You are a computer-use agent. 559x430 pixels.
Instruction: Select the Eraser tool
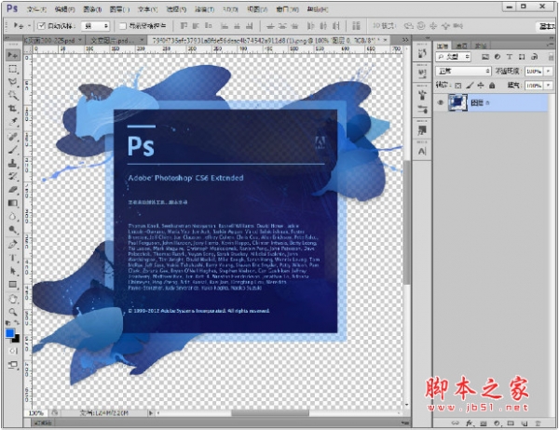click(x=13, y=190)
